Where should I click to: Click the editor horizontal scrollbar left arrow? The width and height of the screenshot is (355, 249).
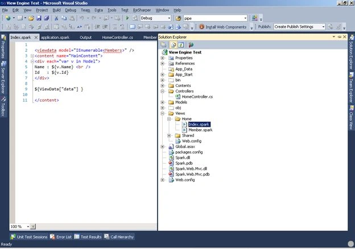(33, 226)
